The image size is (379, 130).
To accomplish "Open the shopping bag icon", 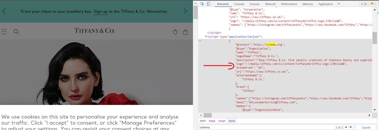I will point(185,32).
